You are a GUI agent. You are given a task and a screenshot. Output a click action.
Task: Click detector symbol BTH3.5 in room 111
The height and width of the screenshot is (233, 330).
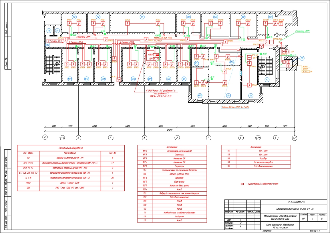[127, 23]
